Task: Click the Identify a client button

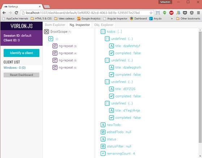Action: coord(21,53)
